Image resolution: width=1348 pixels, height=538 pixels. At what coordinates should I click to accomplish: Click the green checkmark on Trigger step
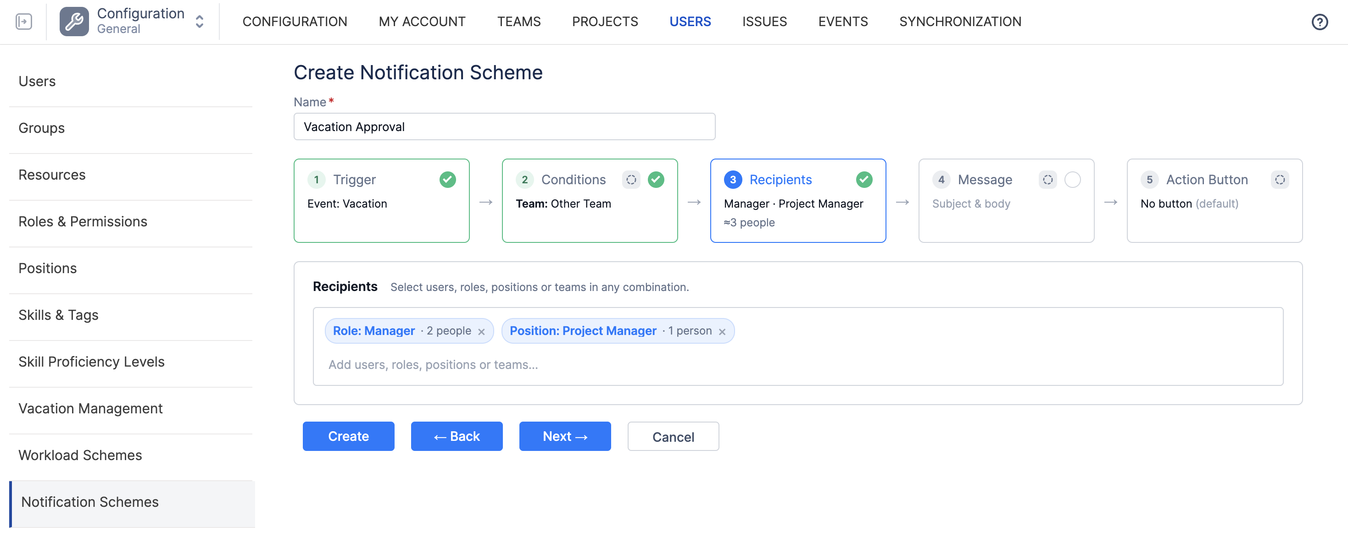(447, 180)
